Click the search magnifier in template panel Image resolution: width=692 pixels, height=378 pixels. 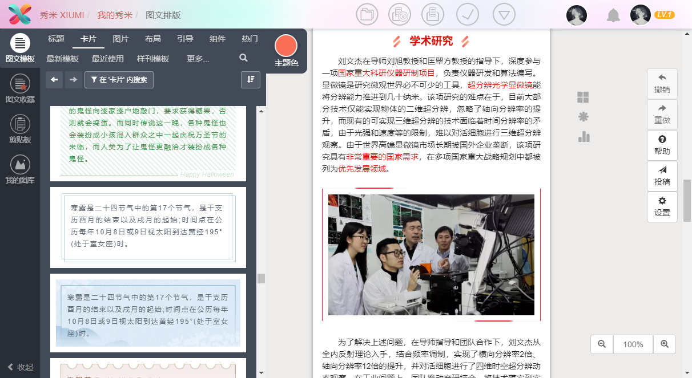click(x=243, y=58)
